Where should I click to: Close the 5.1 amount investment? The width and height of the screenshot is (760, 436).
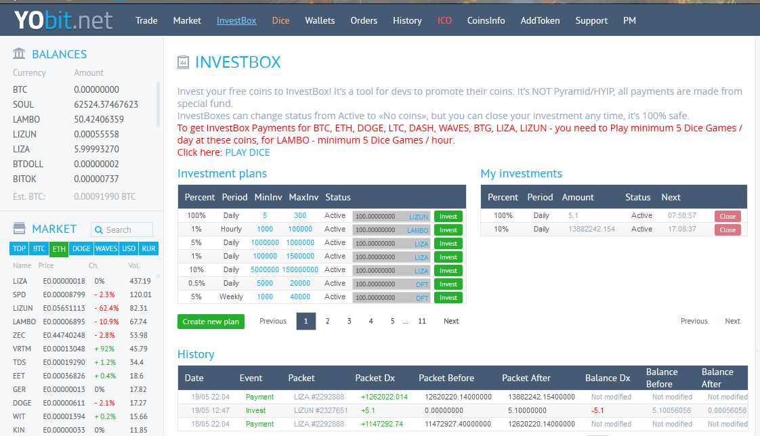point(727,217)
